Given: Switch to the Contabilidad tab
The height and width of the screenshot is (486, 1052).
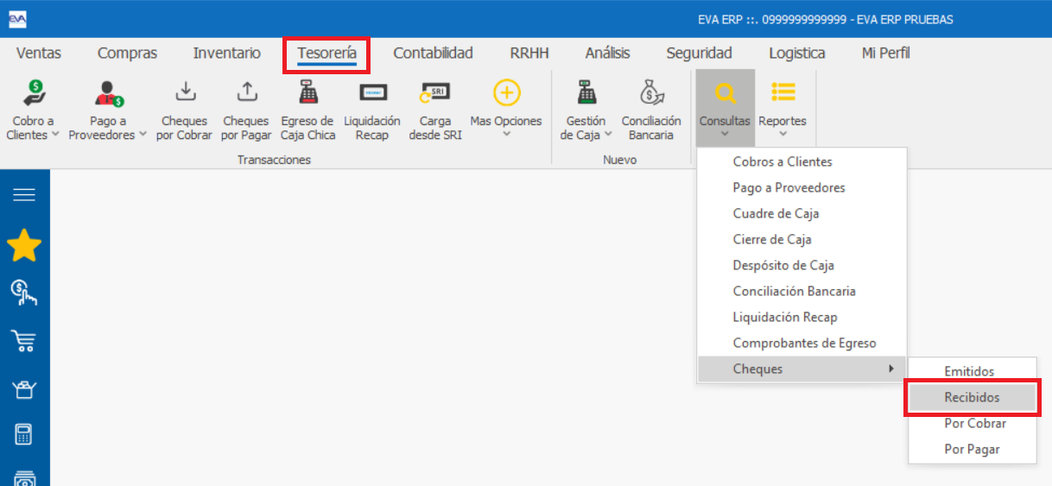Looking at the screenshot, I should tap(433, 54).
